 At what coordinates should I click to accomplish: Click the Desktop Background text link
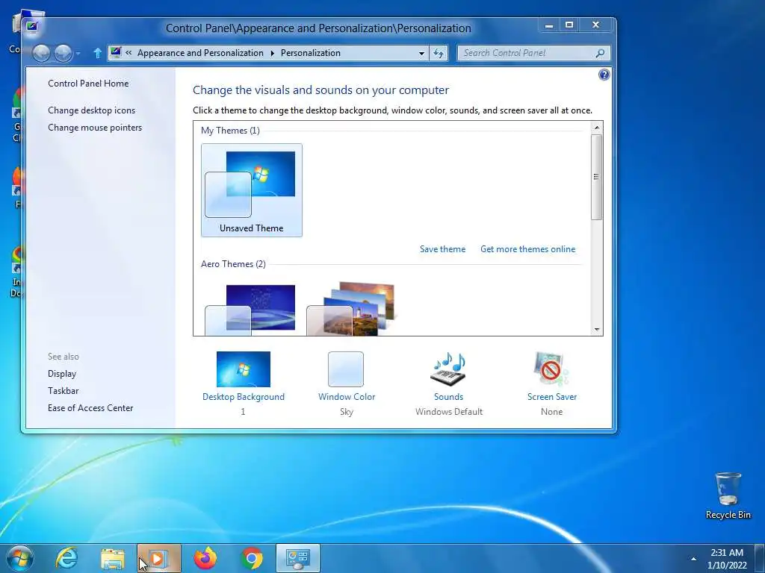coord(244,397)
